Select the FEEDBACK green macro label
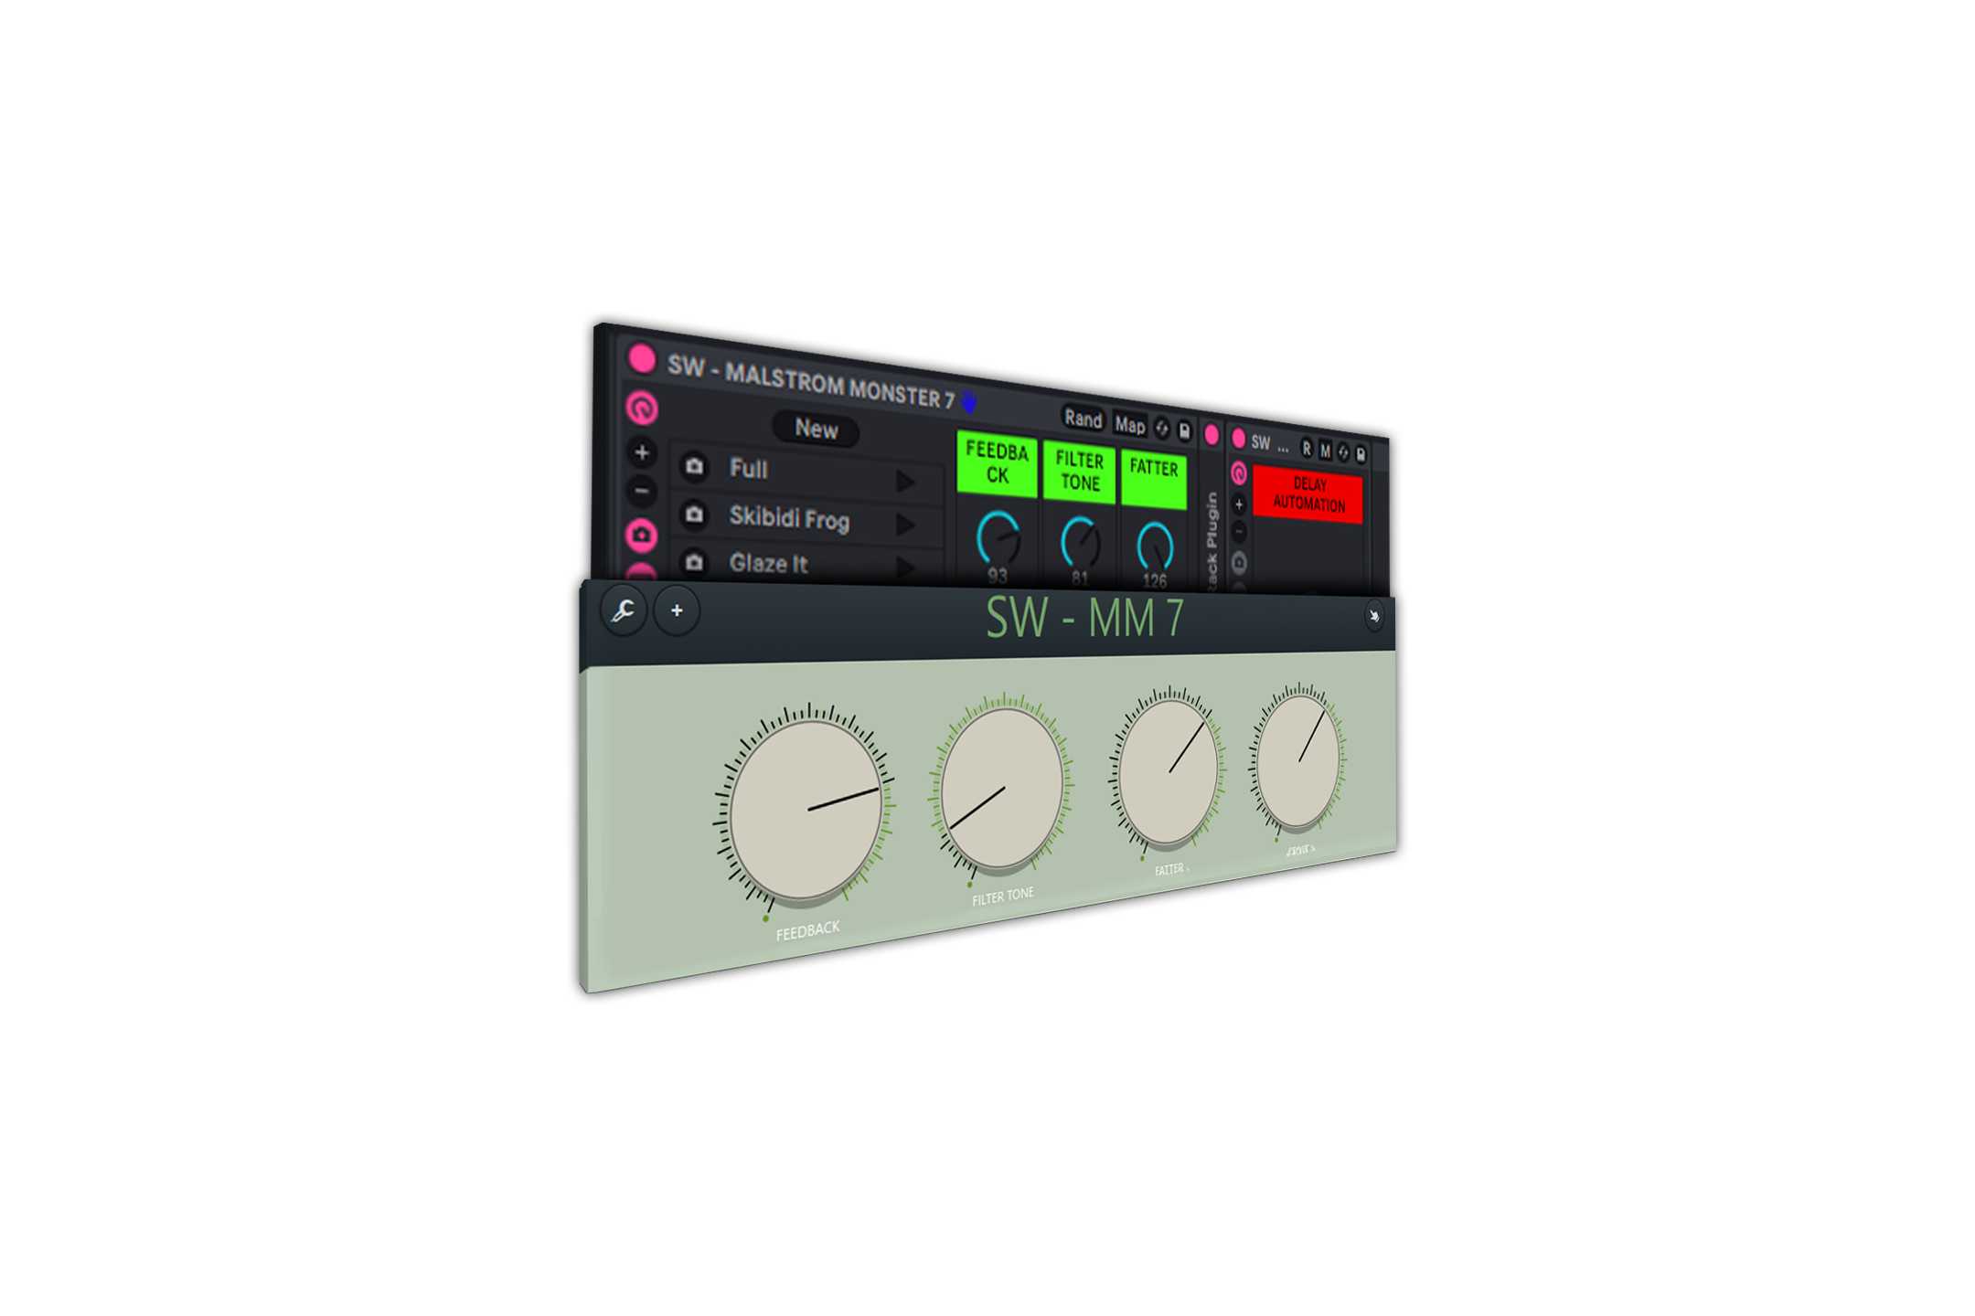The height and width of the screenshot is (1316, 1975). tap(997, 463)
